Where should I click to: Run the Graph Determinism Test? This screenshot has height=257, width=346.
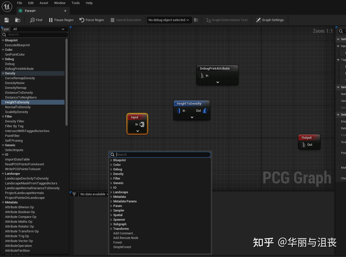click(x=226, y=20)
